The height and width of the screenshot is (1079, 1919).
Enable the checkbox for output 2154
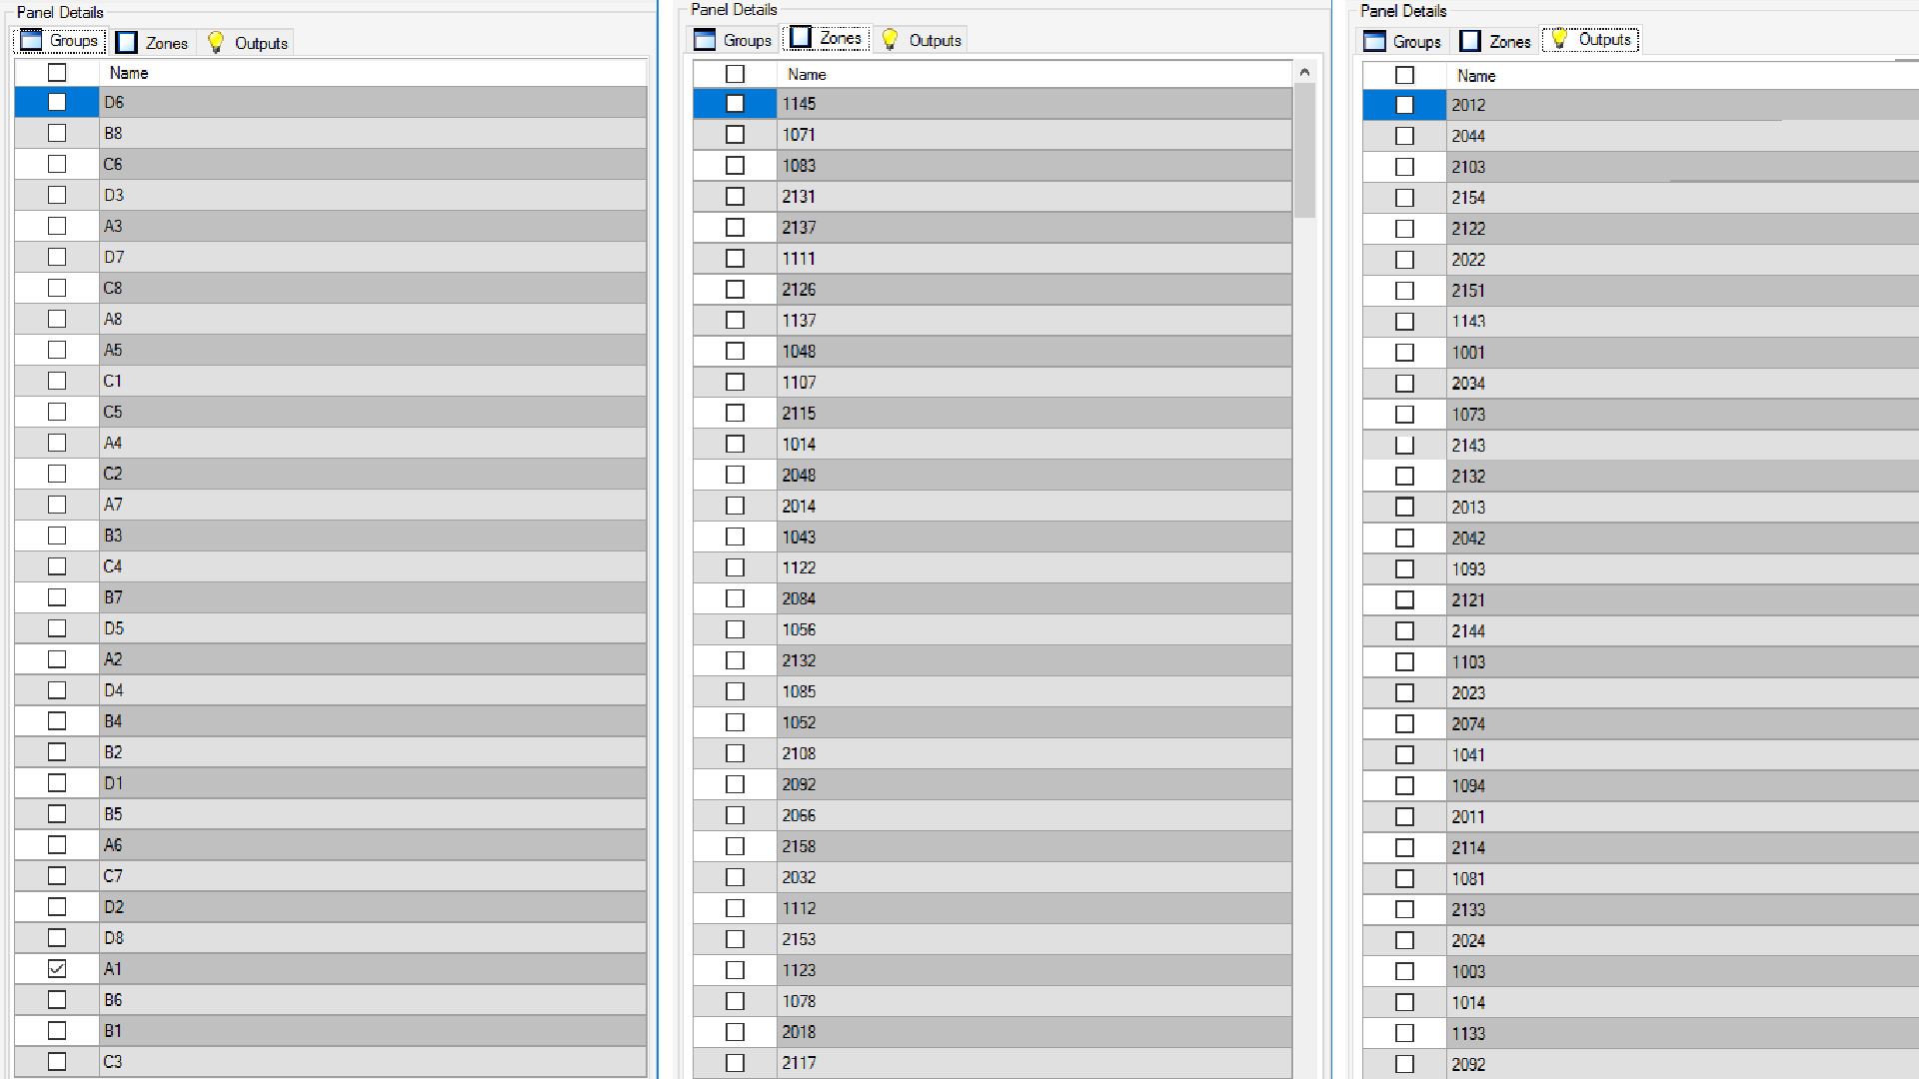[x=1404, y=198]
